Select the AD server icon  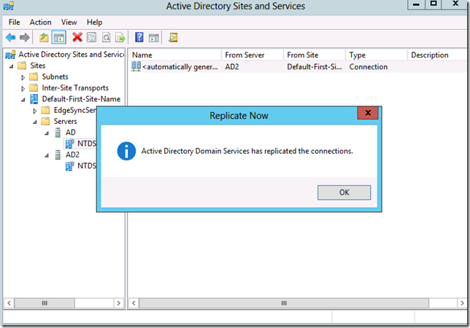[58, 133]
